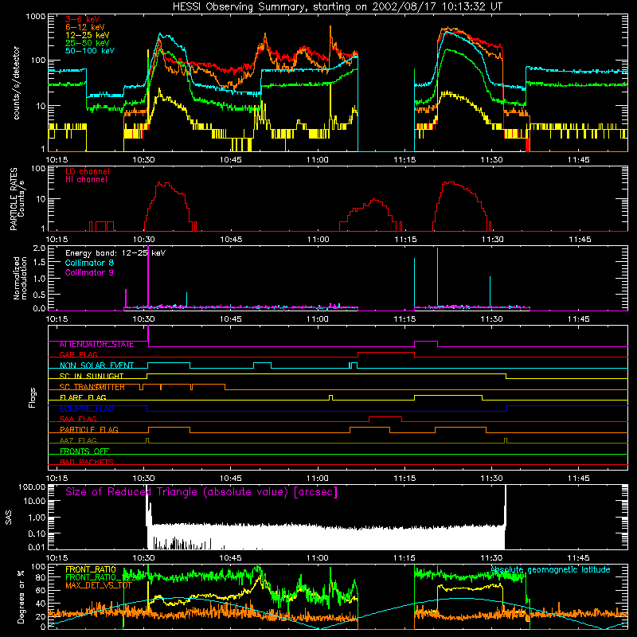
Task: Click the 1000 tick on counts panel
Action: 35,17
